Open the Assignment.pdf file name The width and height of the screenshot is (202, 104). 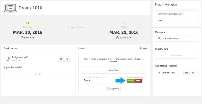coord(20,57)
